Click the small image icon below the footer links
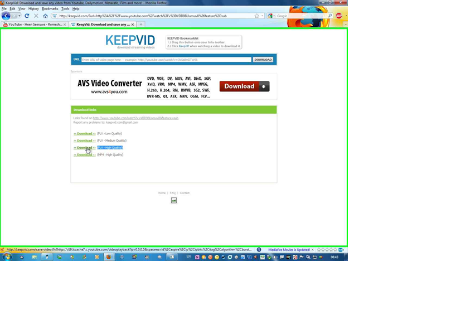Viewport: 456px width, 324px height. pyautogui.click(x=174, y=200)
